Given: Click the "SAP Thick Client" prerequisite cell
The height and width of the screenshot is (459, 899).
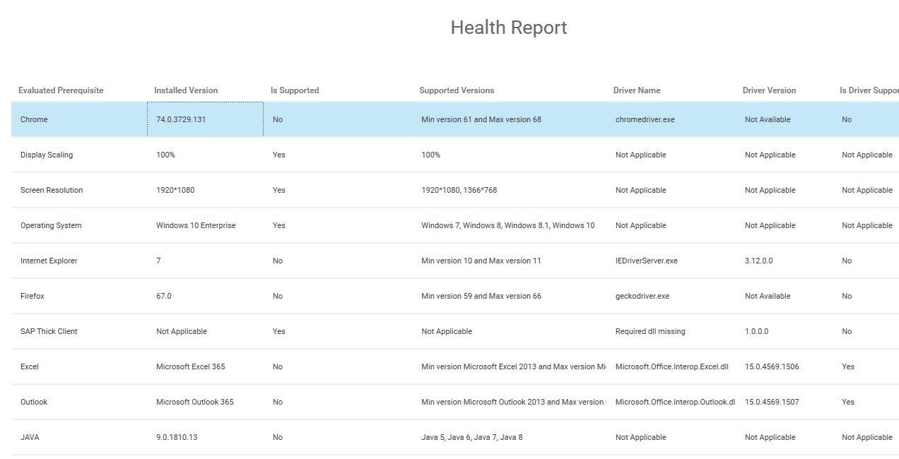Looking at the screenshot, I should (x=49, y=331).
